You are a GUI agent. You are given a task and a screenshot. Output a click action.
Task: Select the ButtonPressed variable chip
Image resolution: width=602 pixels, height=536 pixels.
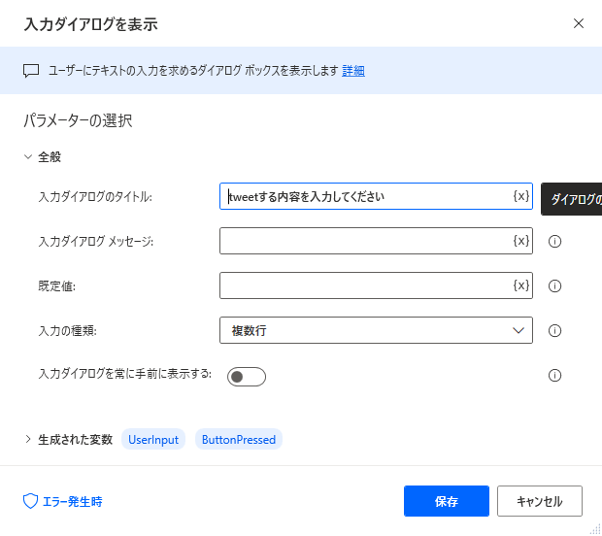pyautogui.click(x=239, y=439)
